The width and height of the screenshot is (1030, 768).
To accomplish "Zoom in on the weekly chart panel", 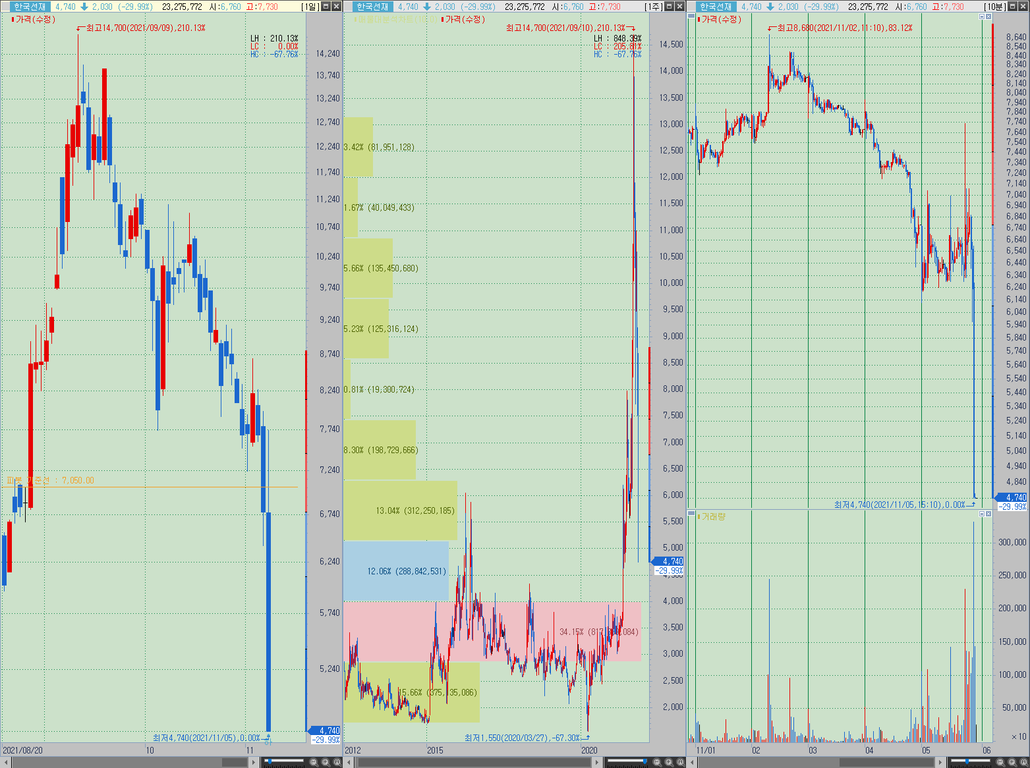I will point(669,762).
